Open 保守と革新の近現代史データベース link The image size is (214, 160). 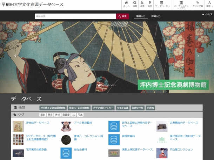coord(137,124)
